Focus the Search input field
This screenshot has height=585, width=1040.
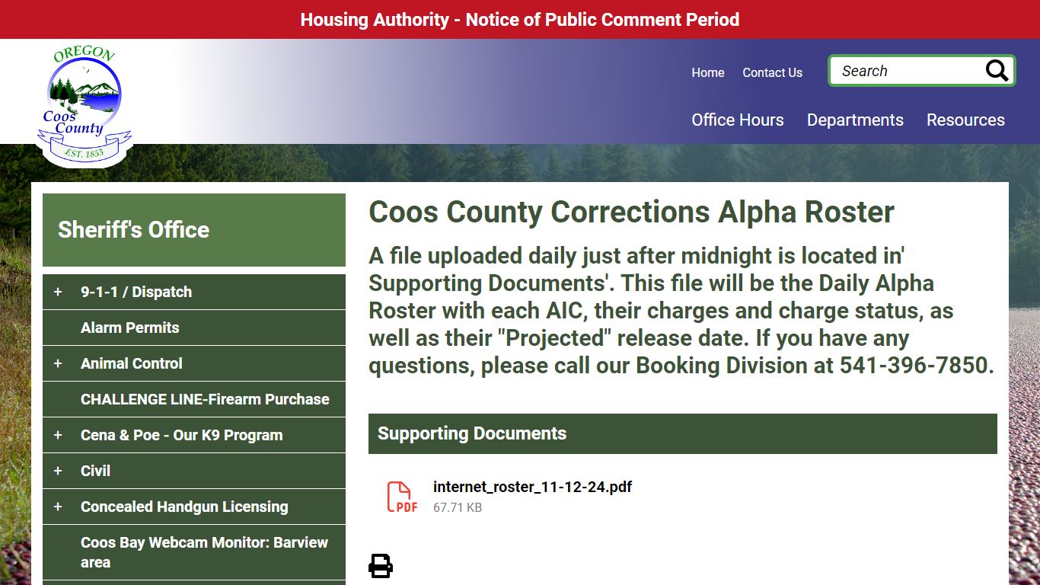(906, 71)
